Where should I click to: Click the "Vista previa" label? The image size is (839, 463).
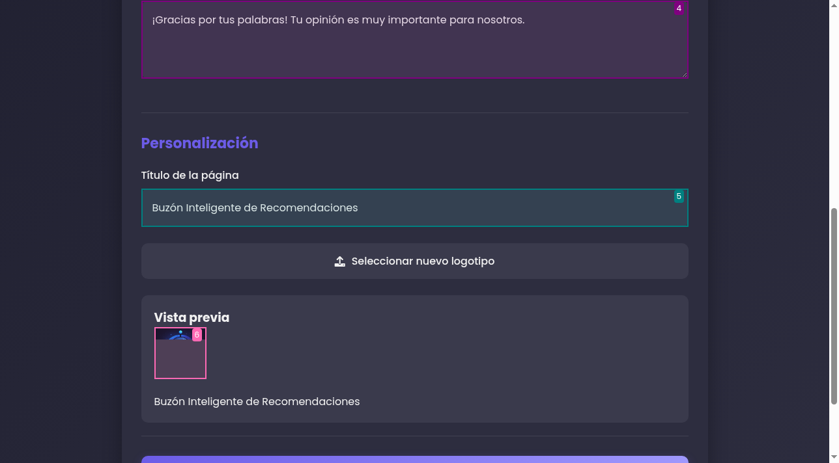tap(191, 317)
